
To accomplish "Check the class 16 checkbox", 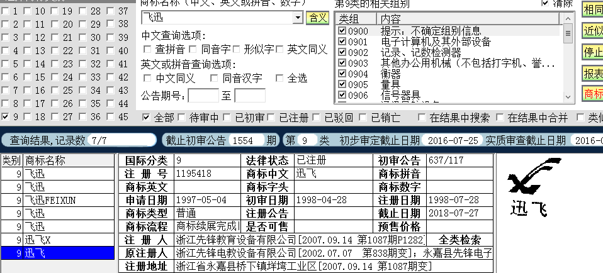I will click(28, 91).
